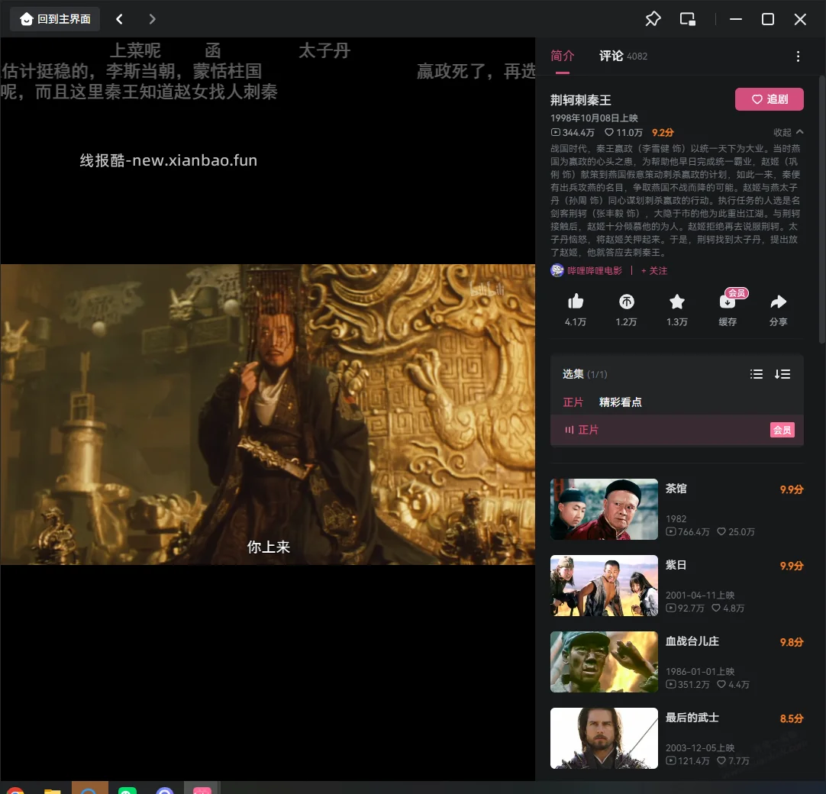This screenshot has height=794, width=826.
Task: Click 8.5分 rating of 最后的武士
Action: pyautogui.click(x=791, y=718)
